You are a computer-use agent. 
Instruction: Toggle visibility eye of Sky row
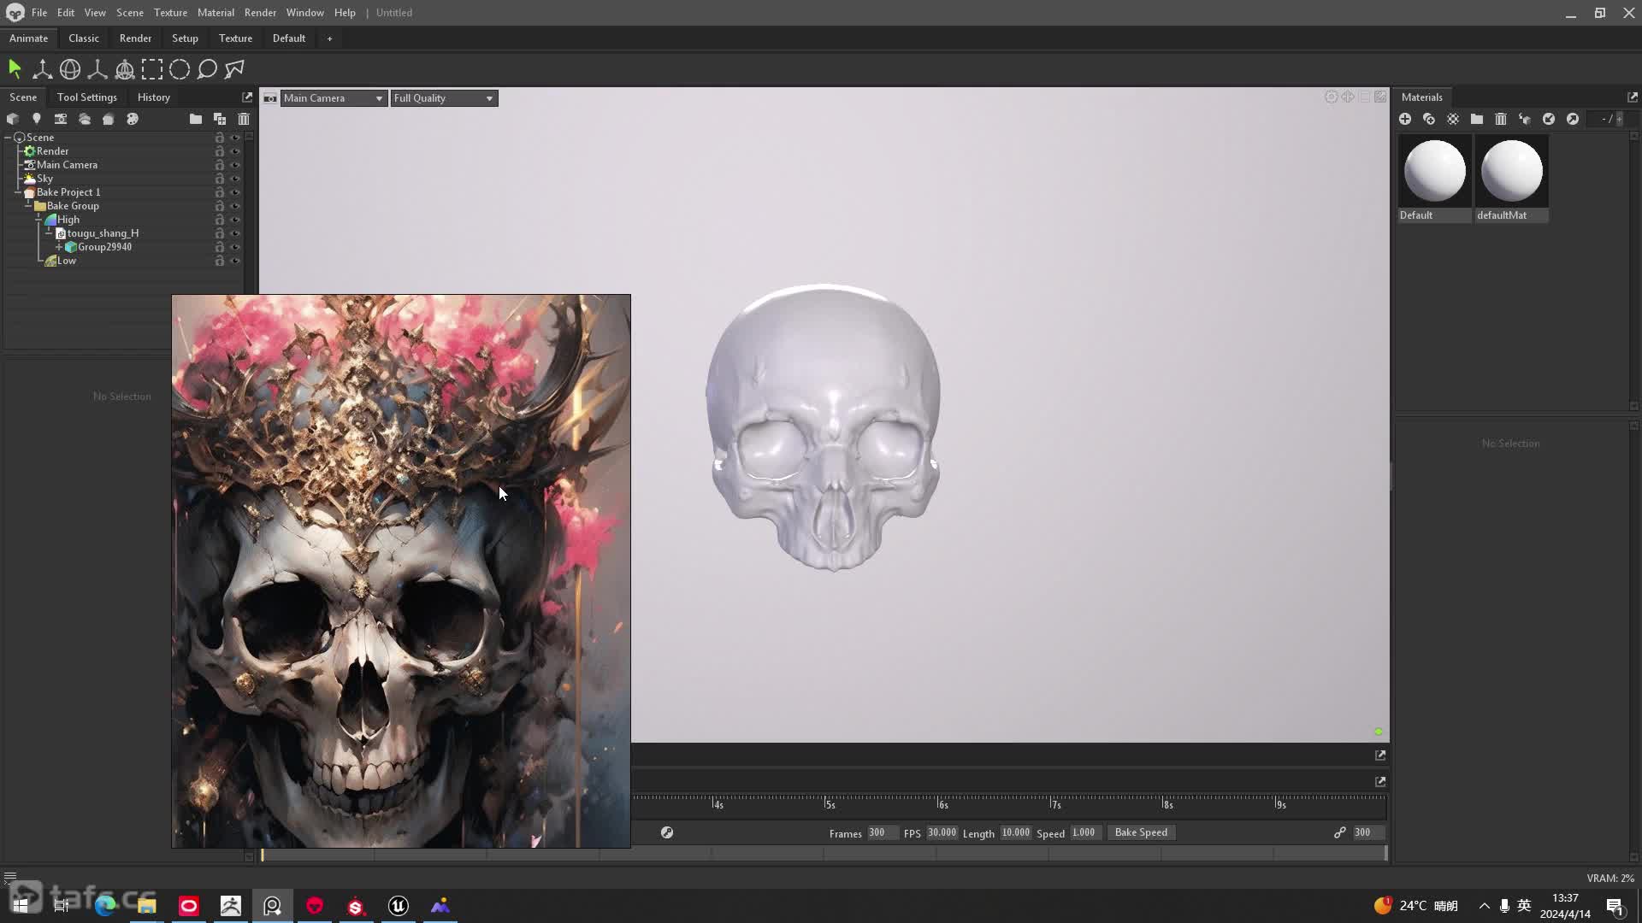(x=235, y=179)
